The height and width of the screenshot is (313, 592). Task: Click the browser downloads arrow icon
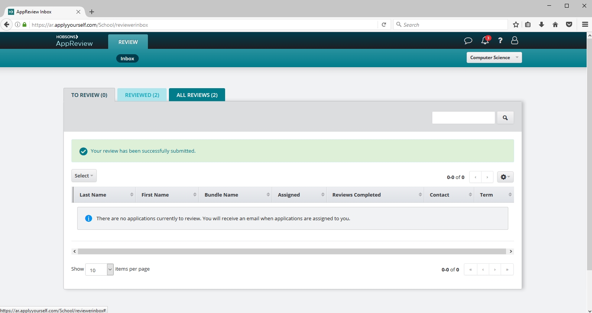541,25
